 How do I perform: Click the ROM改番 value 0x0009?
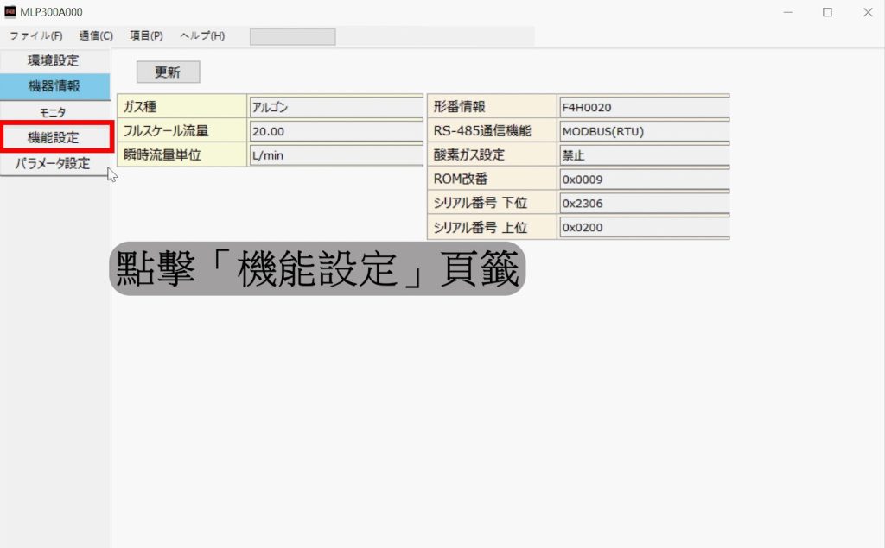point(643,180)
